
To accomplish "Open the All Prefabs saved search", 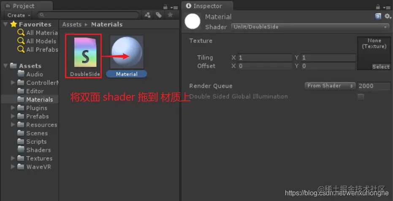I will (38, 50).
